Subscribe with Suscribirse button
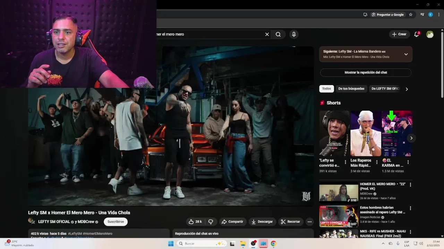 pos(116,222)
